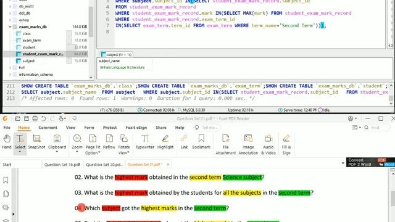Switch to the Comment ribbon tab
The width and height of the screenshot is (395, 222).
click(48, 128)
